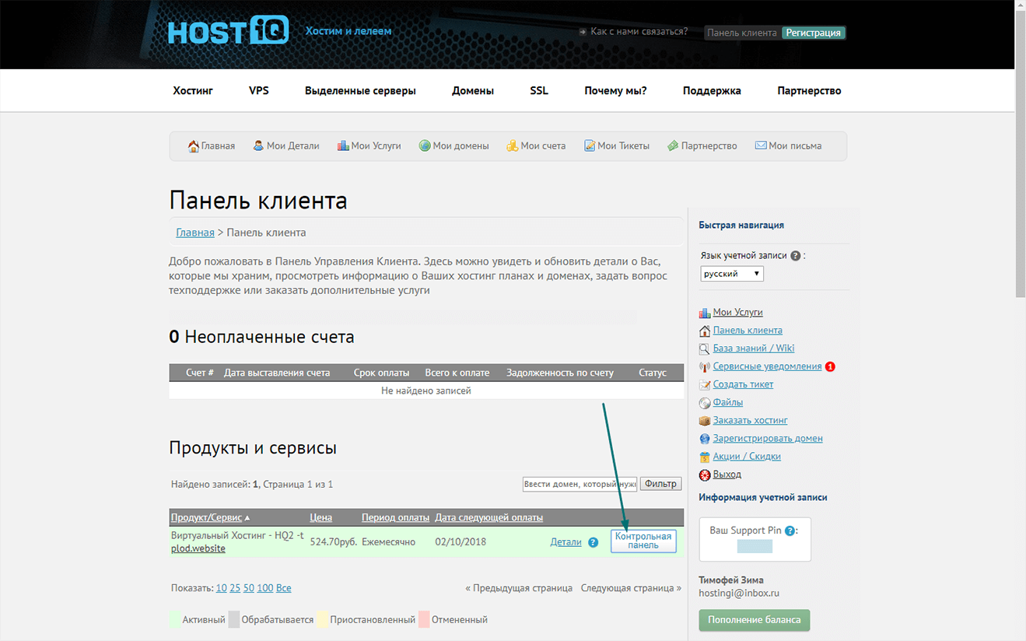Click the chart icon beside Мои Услуги in toolbar
1026x641 pixels.
tap(343, 145)
